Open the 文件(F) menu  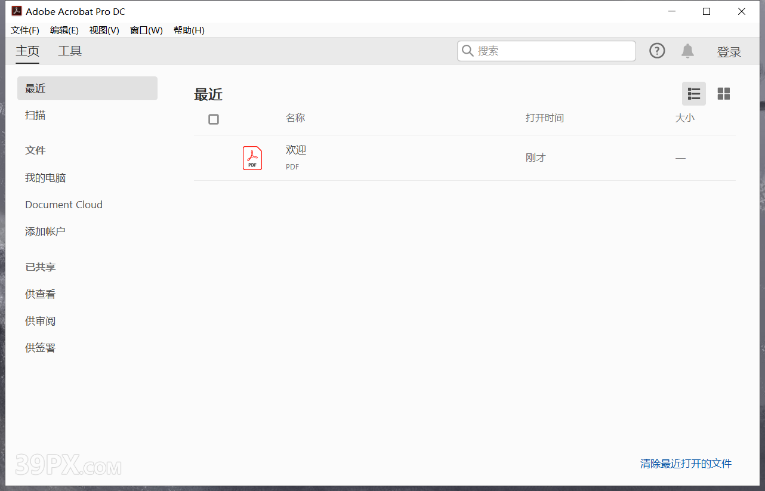click(x=25, y=30)
